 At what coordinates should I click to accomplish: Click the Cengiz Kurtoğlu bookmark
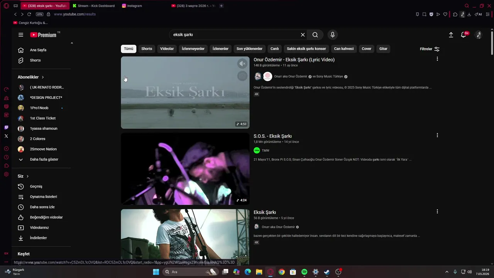pyautogui.click(x=30, y=23)
